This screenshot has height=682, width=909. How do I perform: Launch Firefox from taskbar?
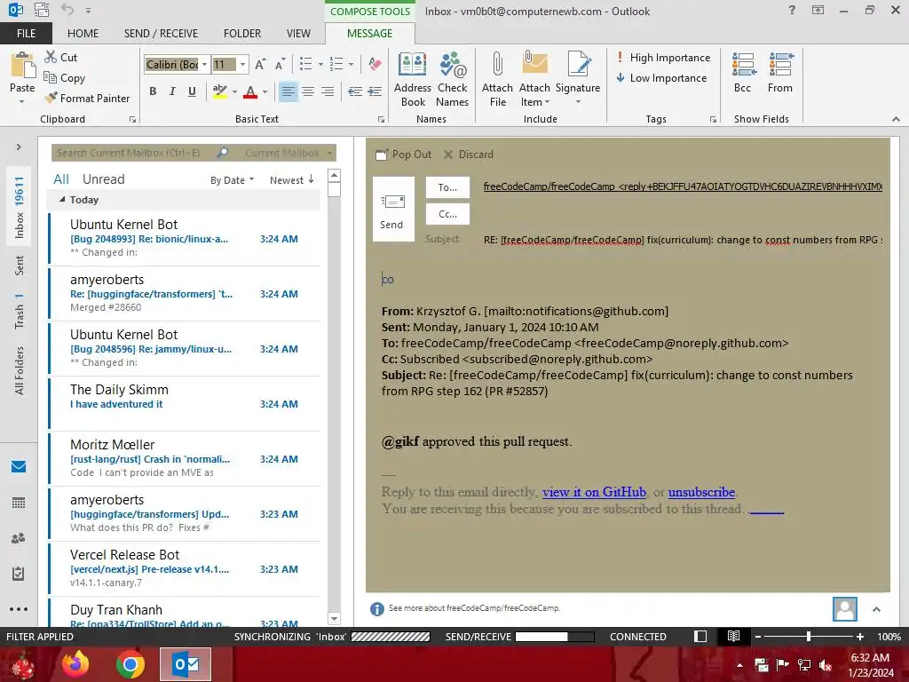[75, 664]
